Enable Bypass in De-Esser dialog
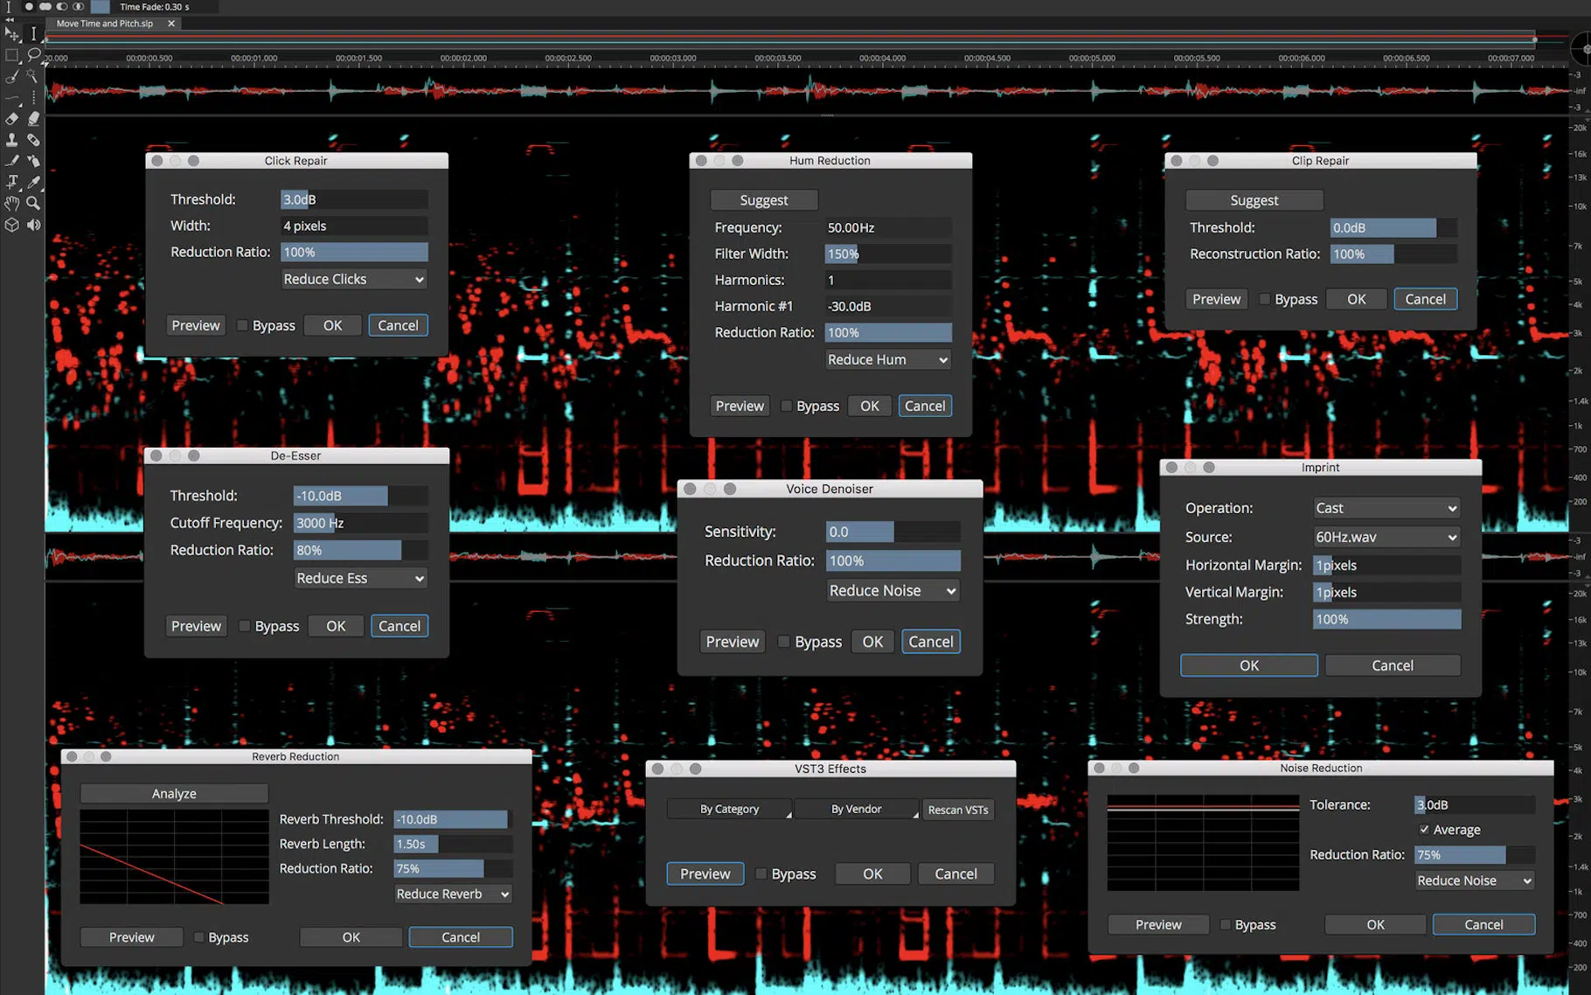 pyautogui.click(x=245, y=626)
